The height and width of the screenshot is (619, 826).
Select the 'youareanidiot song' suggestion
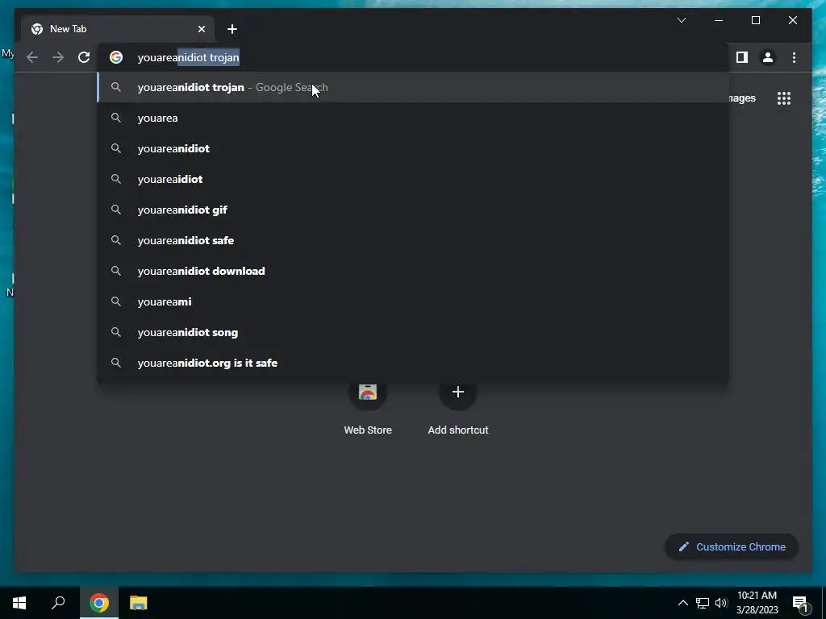(x=413, y=332)
